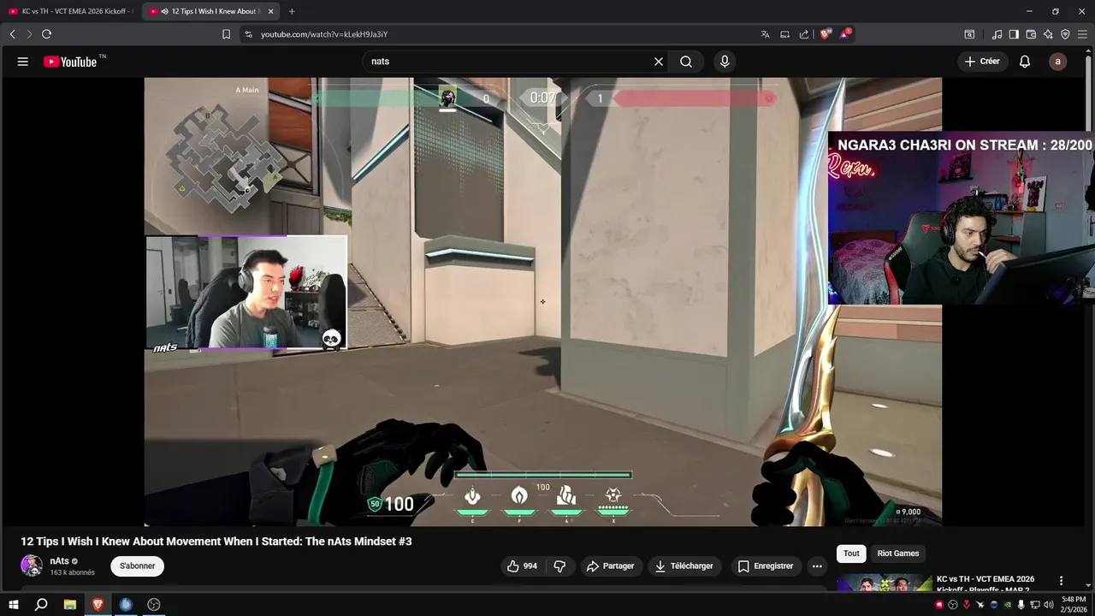Click the Enregistrer save button
The image size is (1095, 616).
pos(766,566)
